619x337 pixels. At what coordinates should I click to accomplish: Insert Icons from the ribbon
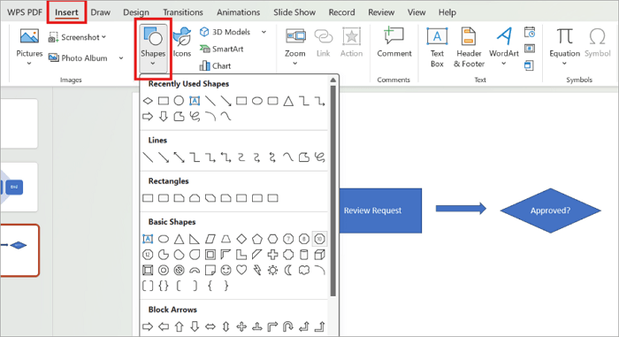tap(182, 42)
